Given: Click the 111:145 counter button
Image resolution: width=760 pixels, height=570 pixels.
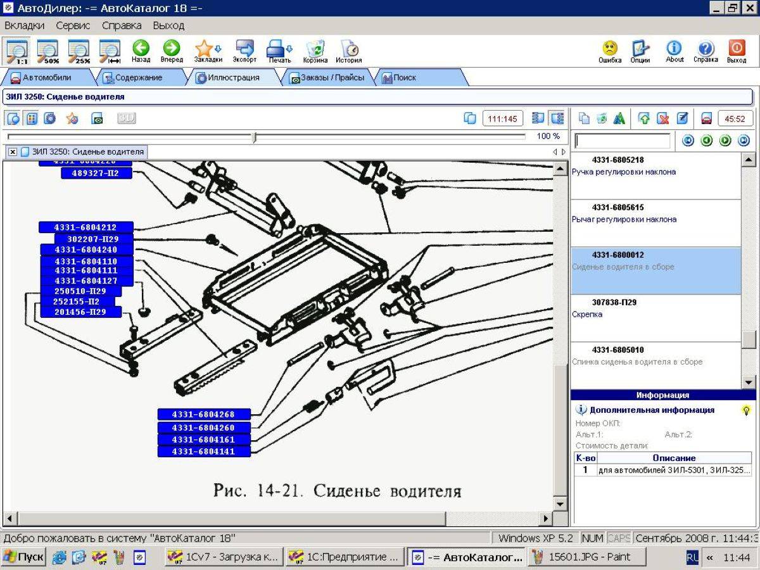Looking at the screenshot, I should (x=502, y=118).
